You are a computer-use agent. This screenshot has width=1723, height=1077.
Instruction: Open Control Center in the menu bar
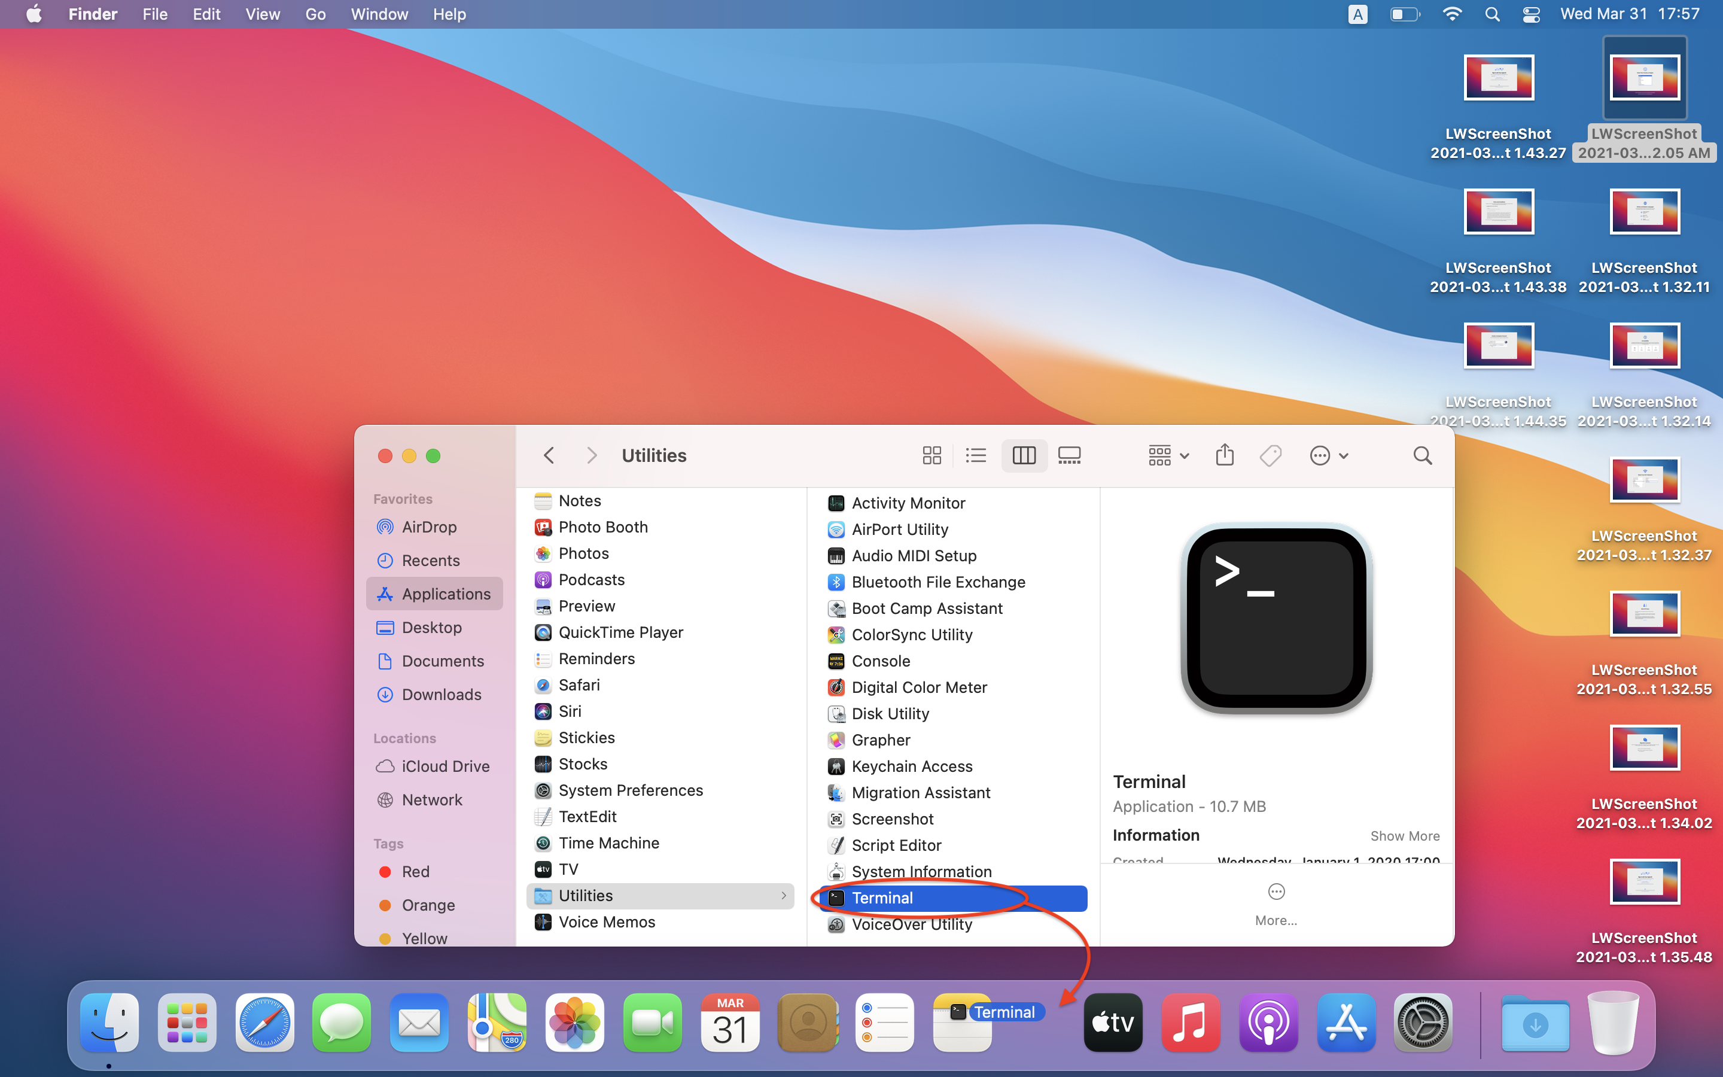1531,14
